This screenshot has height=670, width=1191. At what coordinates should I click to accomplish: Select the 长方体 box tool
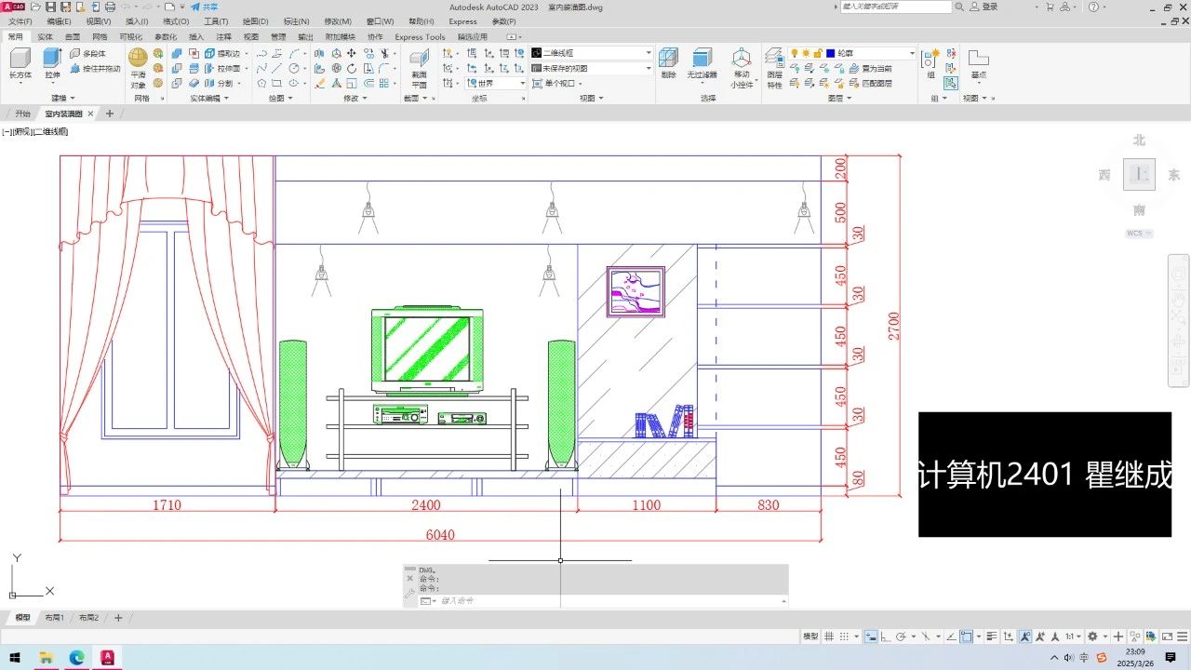[20, 63]
